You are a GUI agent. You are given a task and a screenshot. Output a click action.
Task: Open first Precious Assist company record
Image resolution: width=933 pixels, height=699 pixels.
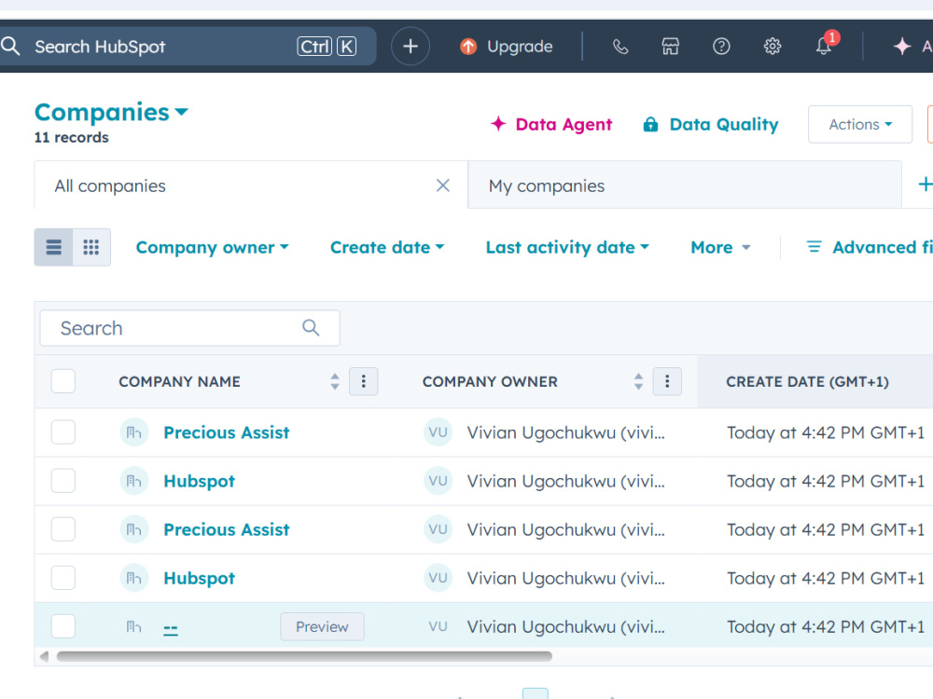click(x=226, y=432)
